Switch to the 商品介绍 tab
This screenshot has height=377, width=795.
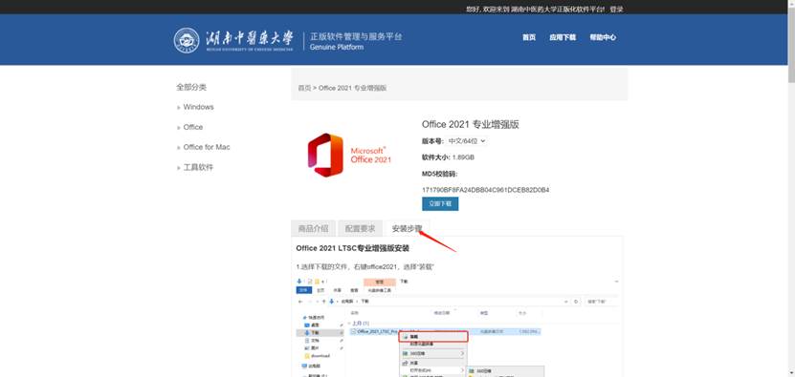point(313,228)
